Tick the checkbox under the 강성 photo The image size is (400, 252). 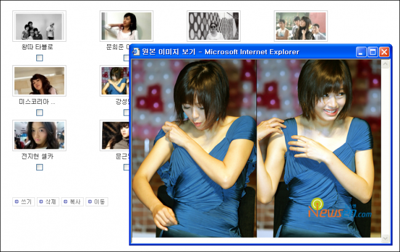click(x=127, y=112)
